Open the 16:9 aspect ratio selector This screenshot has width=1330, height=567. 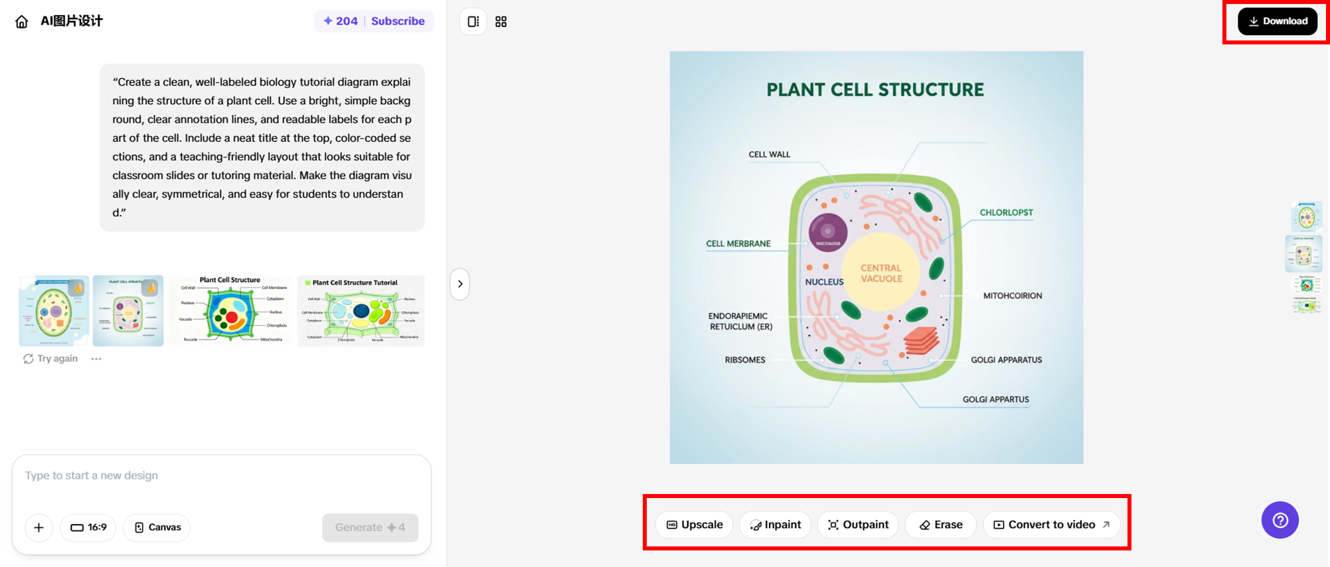pyautogui.click(x=88, y=527)
